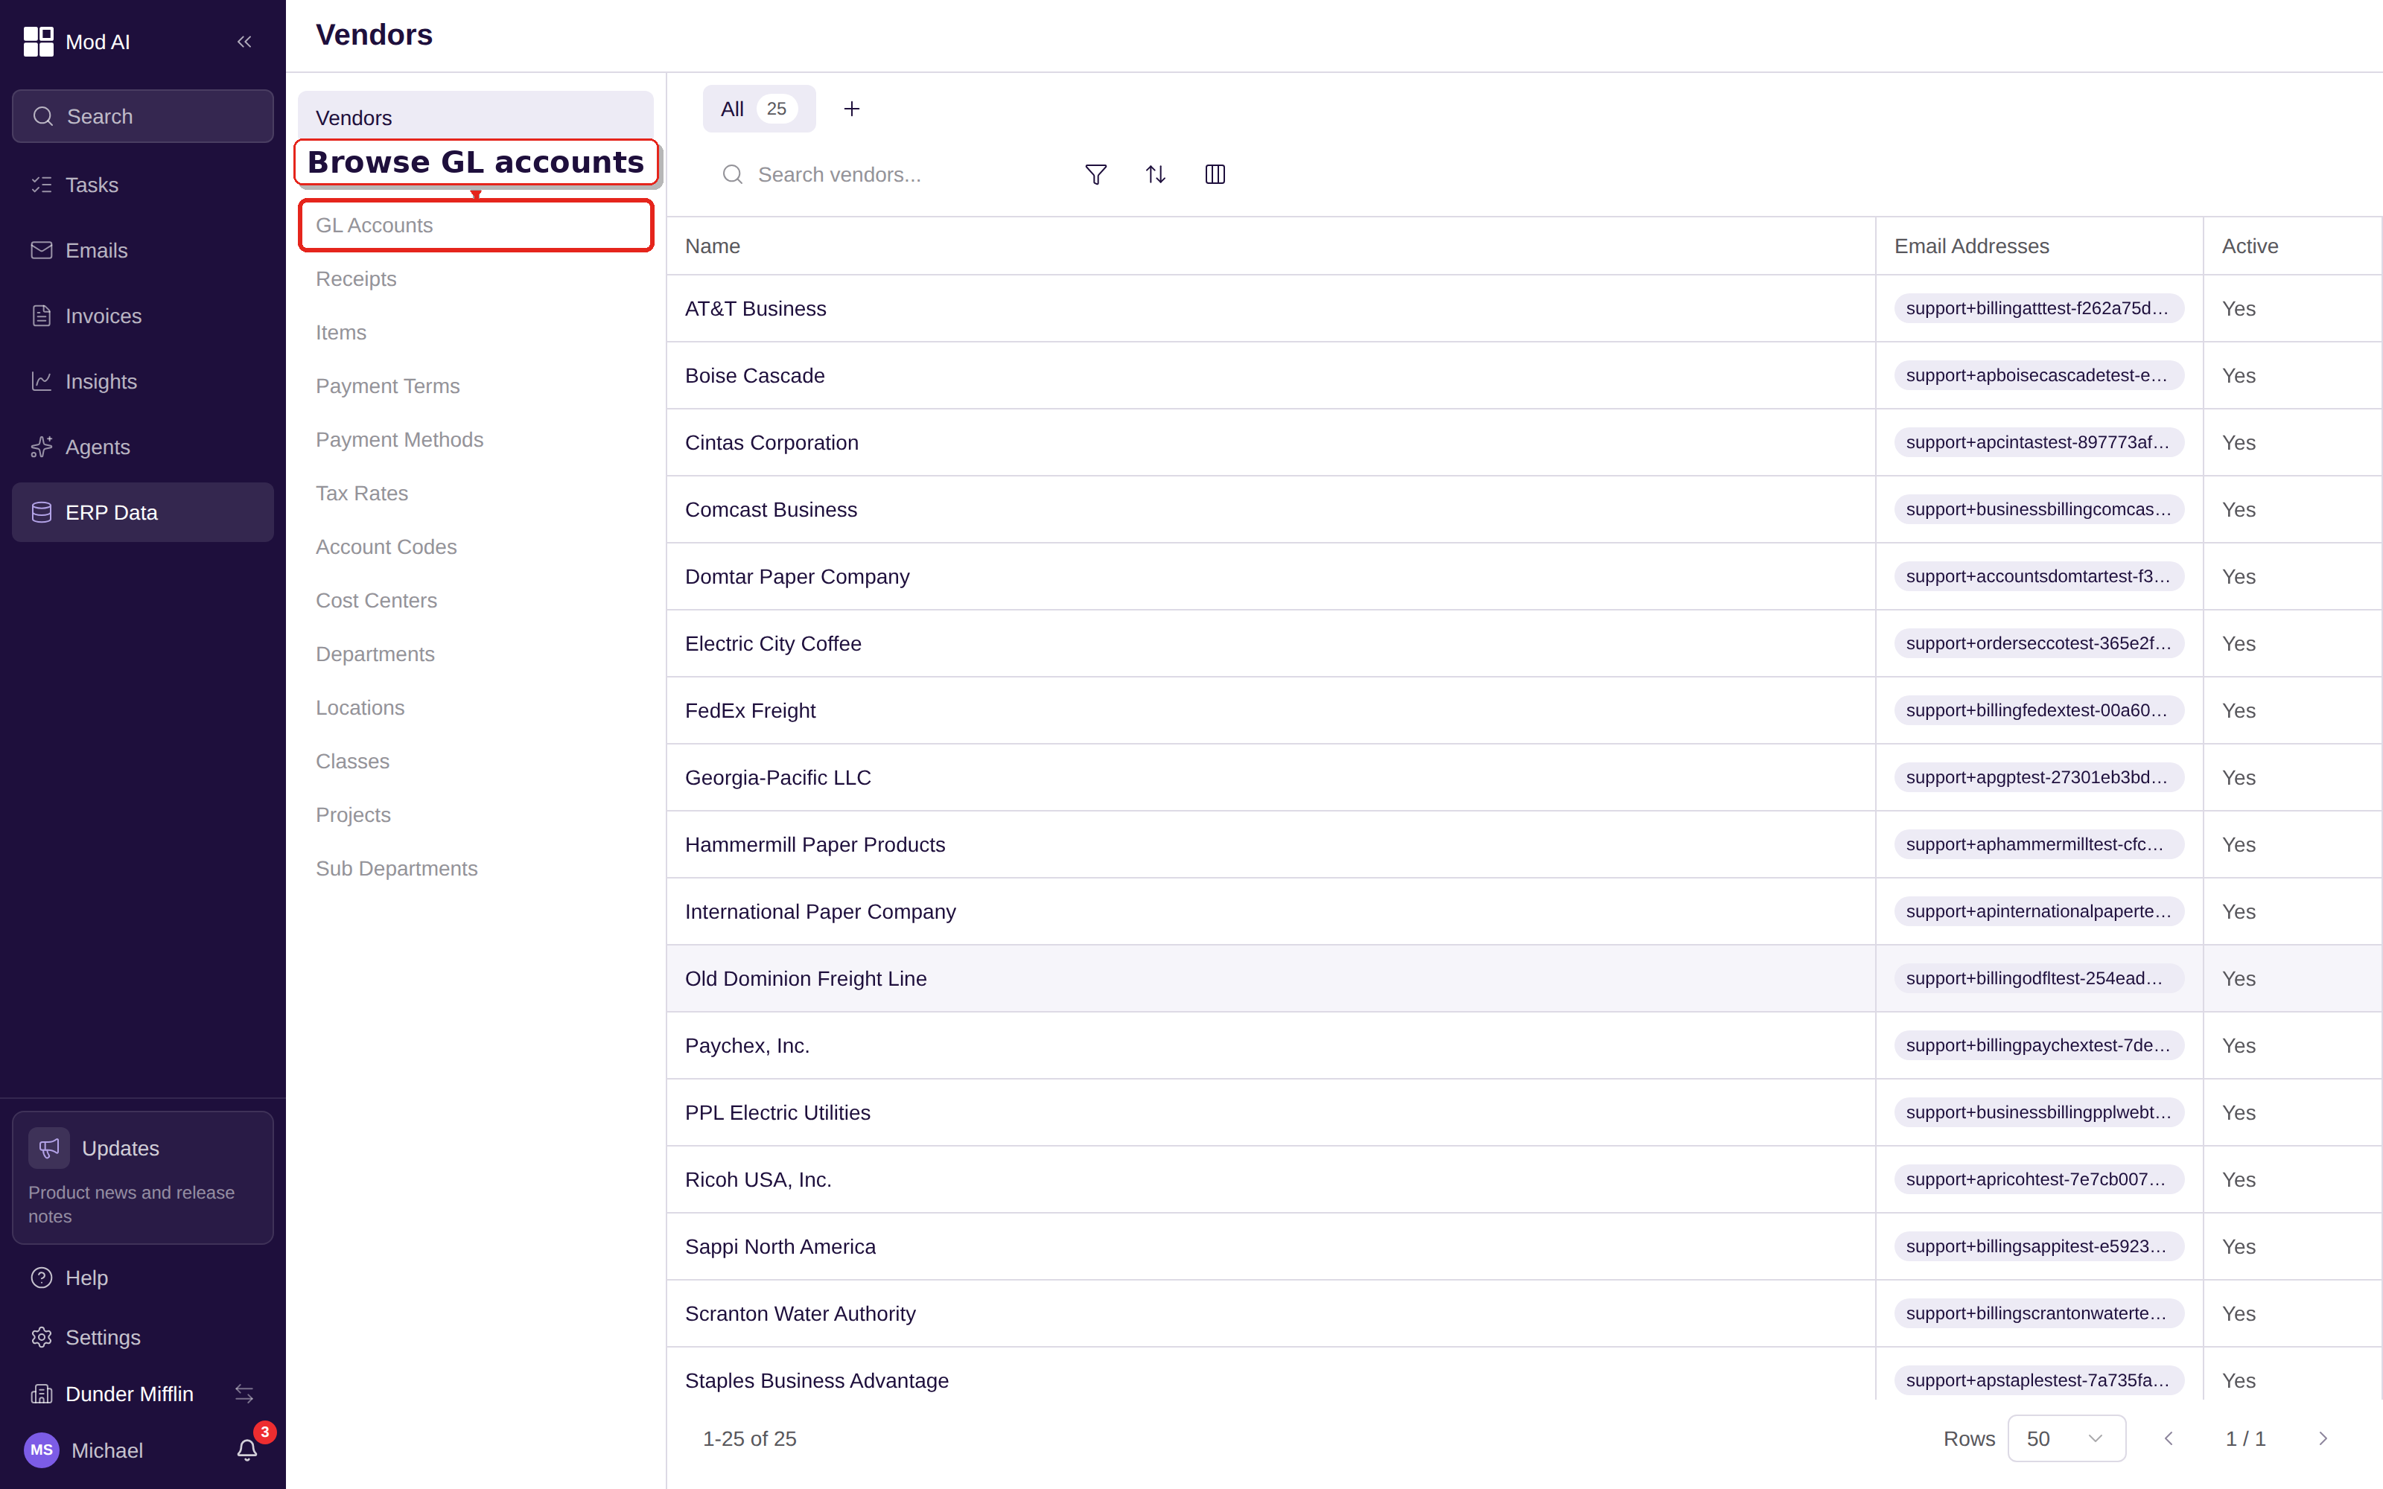Open the Hammermill Paper Products vendor row
The height and width of the screenshot is (1489, 2383).
pos(1524,844)
